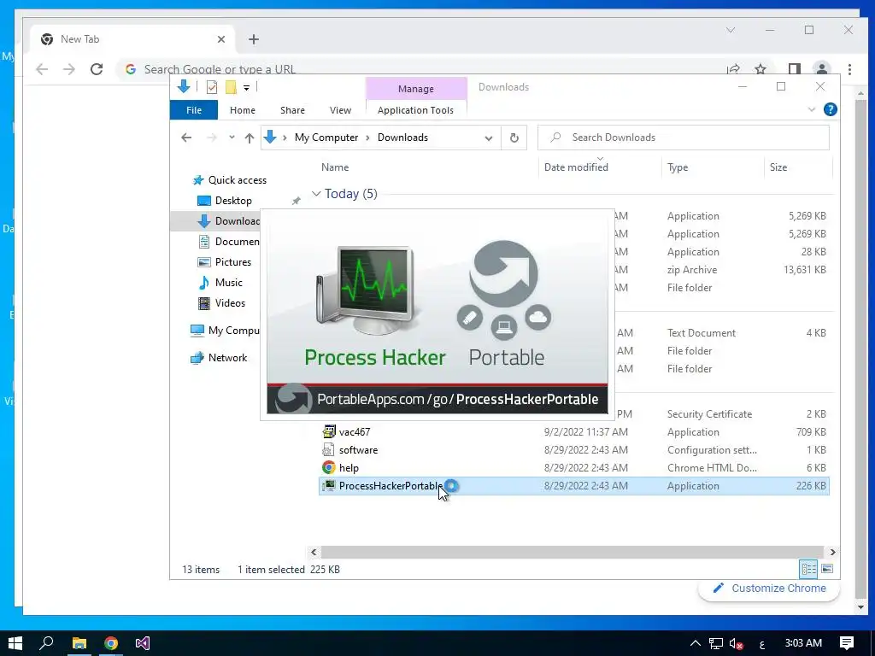
Task: Switch to Details view icon
Action: 808,569
